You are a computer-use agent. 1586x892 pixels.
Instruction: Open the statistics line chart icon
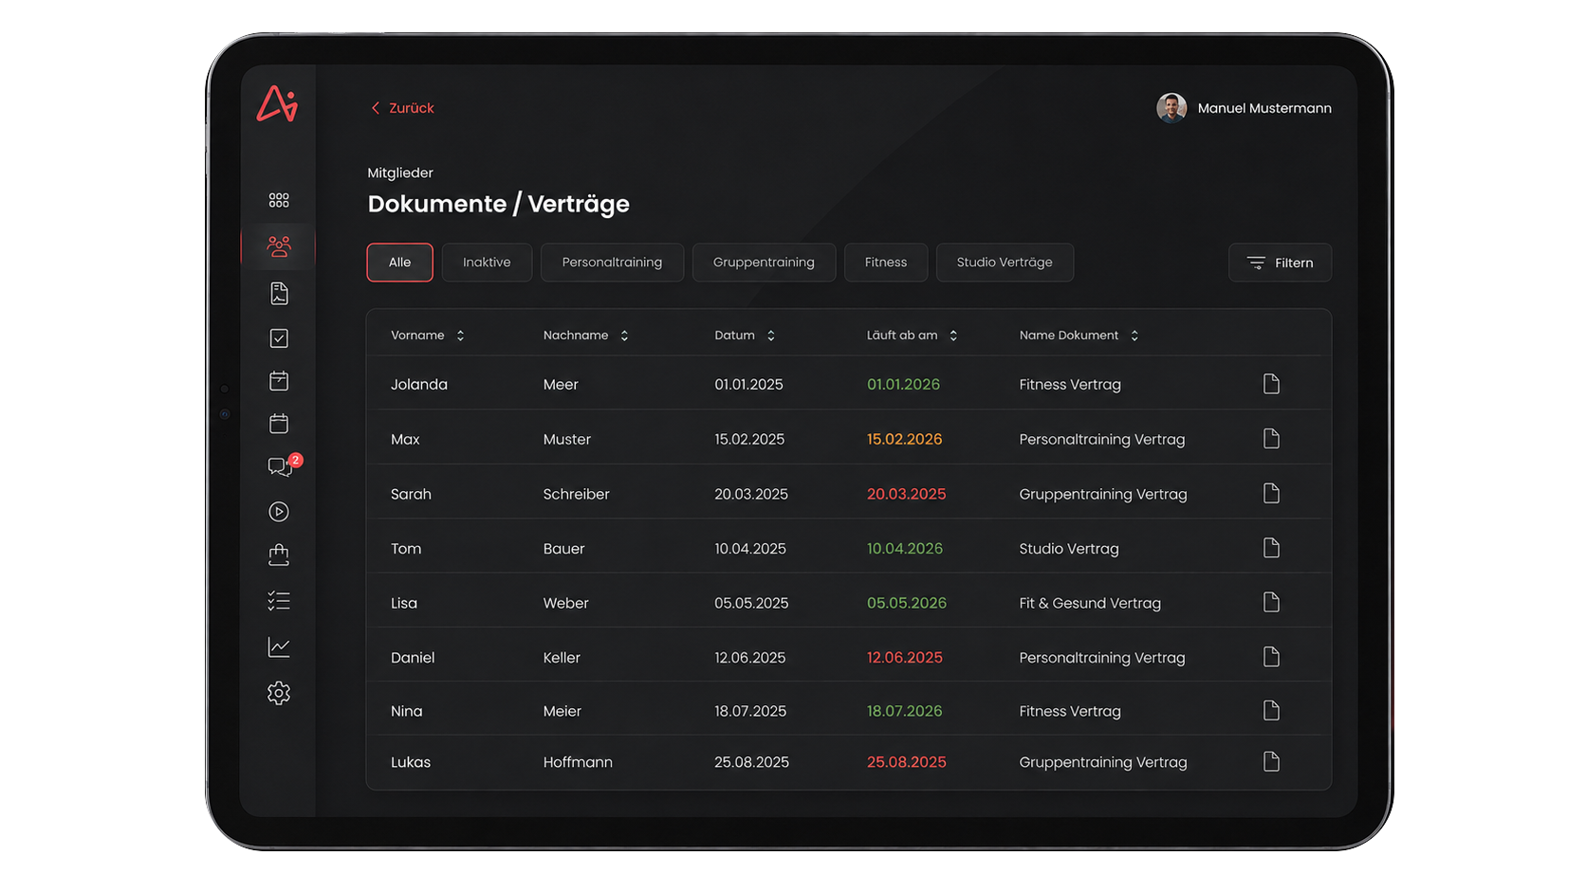(279, 647)
